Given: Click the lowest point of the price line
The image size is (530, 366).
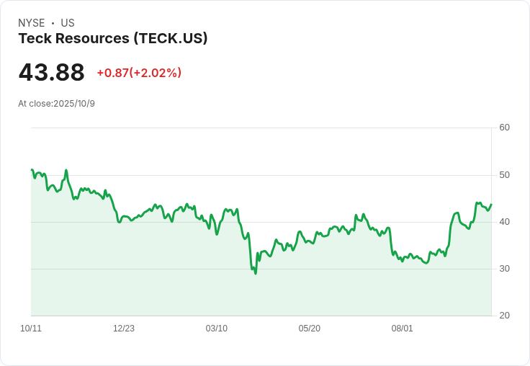Looking at the screenshot, I should pos(256,273).
